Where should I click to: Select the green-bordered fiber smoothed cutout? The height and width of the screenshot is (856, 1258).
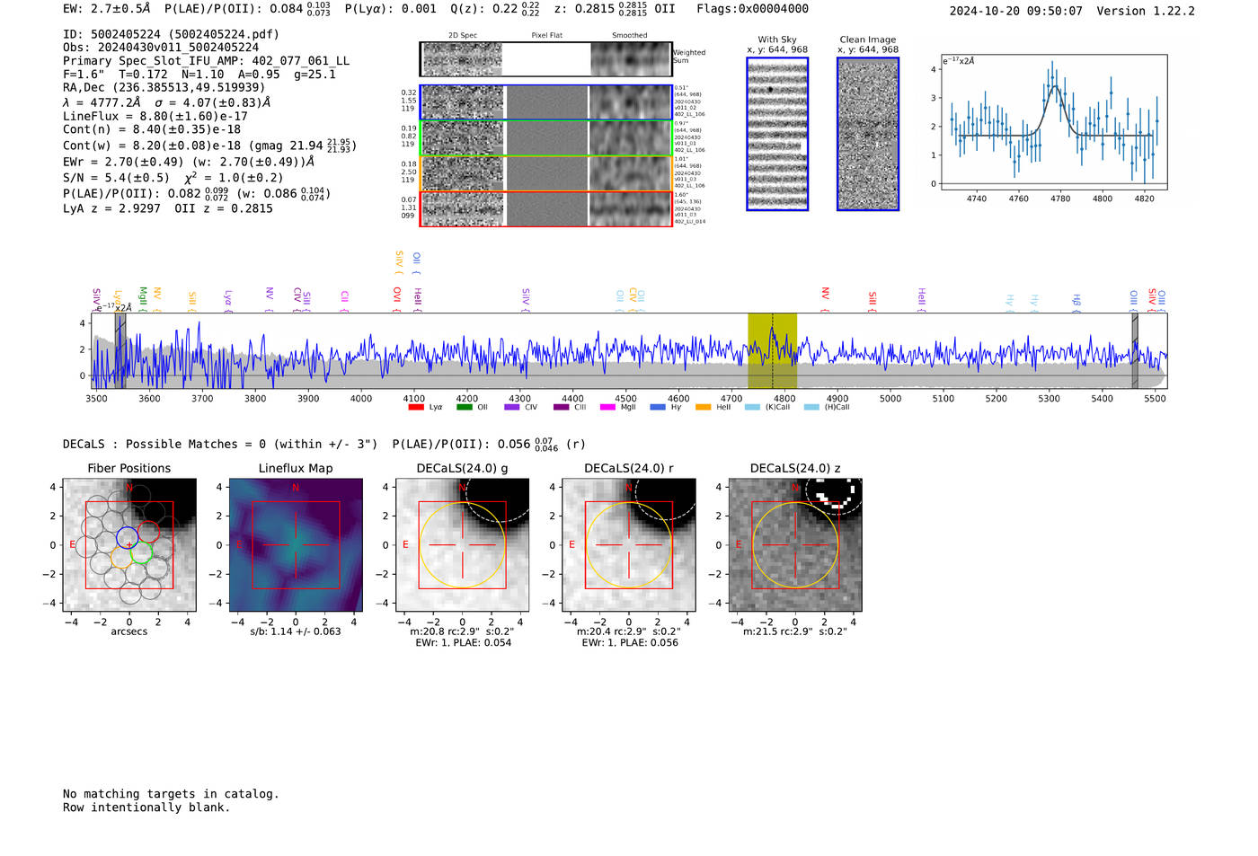(x=631, y=138)
